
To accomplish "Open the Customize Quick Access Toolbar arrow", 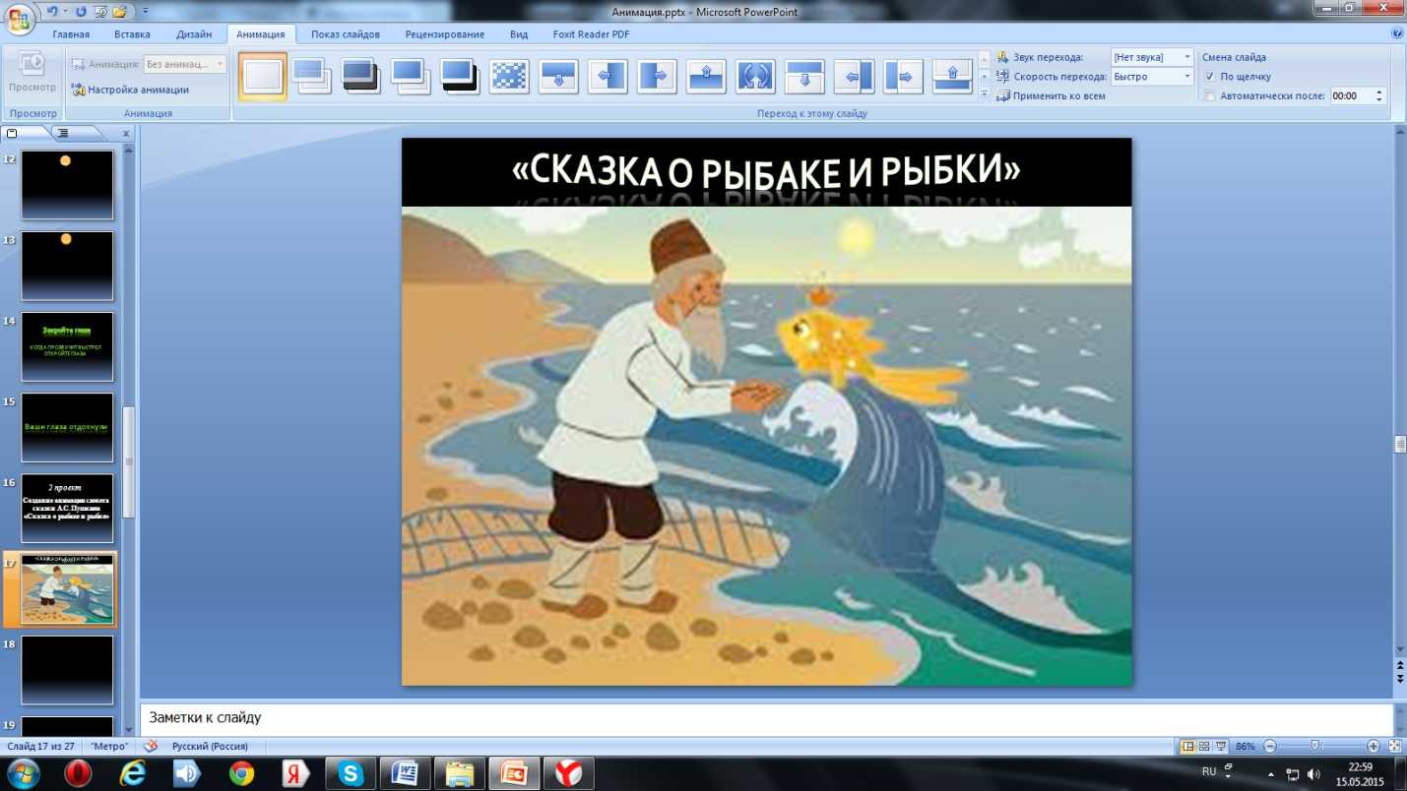I will tap(146, 12).
